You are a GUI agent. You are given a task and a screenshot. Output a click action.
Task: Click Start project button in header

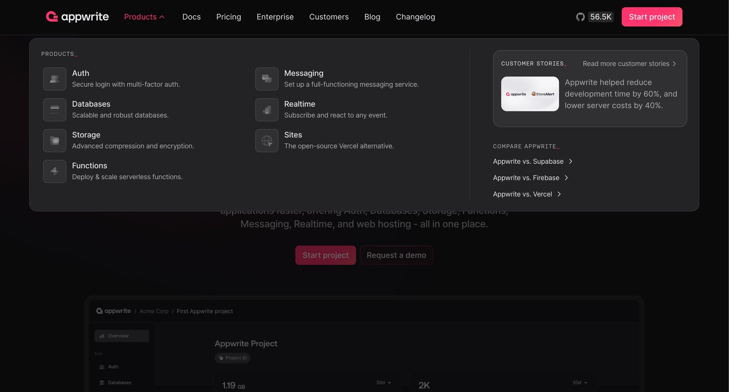[x=652, y=17]
